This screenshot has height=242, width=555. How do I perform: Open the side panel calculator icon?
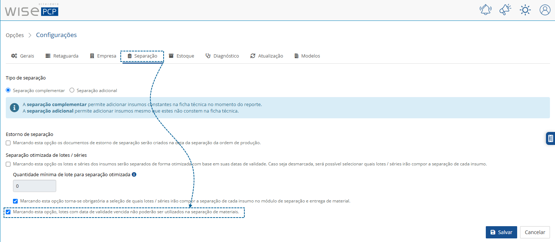click(550, 138)
